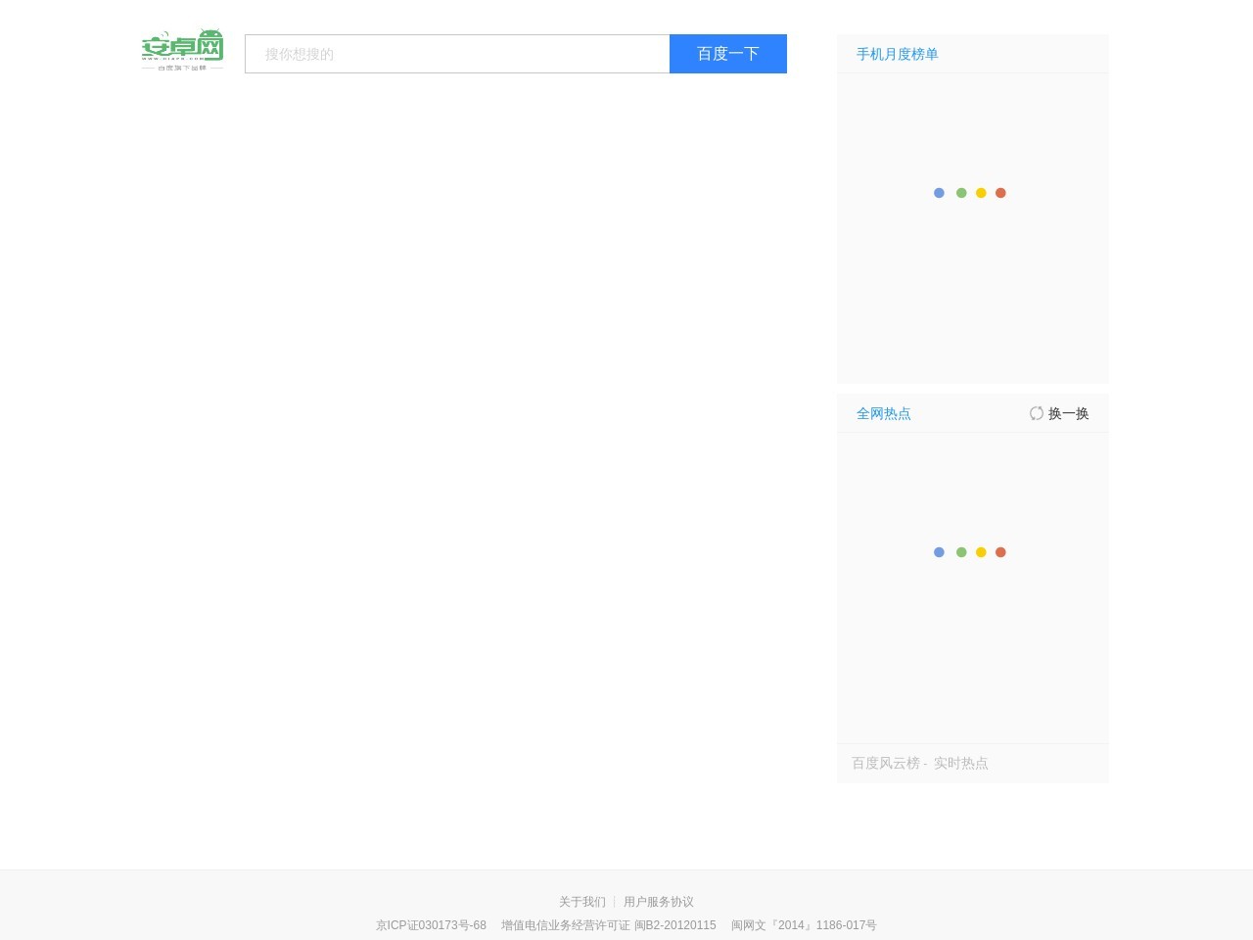Image resolution: width=1253 pixels, height=940 pixels.
Task: Click the 闽网文『2014』1186-017号 footer text
Action: [x=804, y=925]
